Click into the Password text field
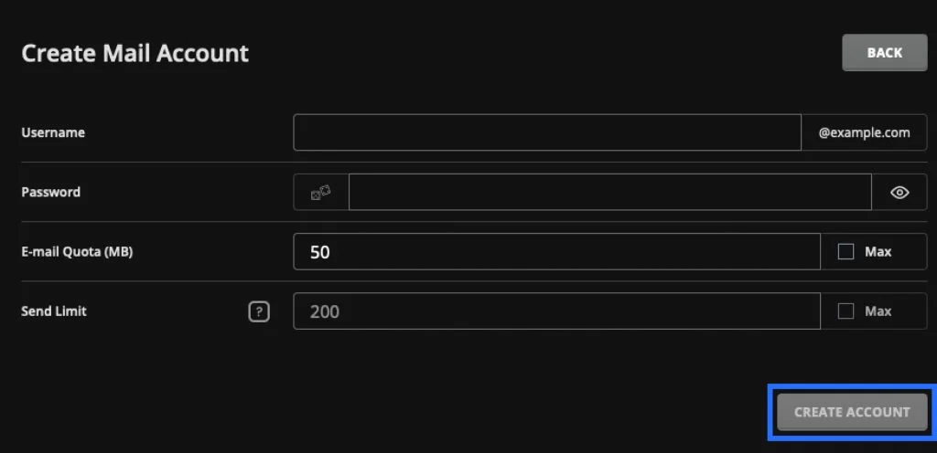This screenshot has width=937, height=453. [x=609, y=193]
